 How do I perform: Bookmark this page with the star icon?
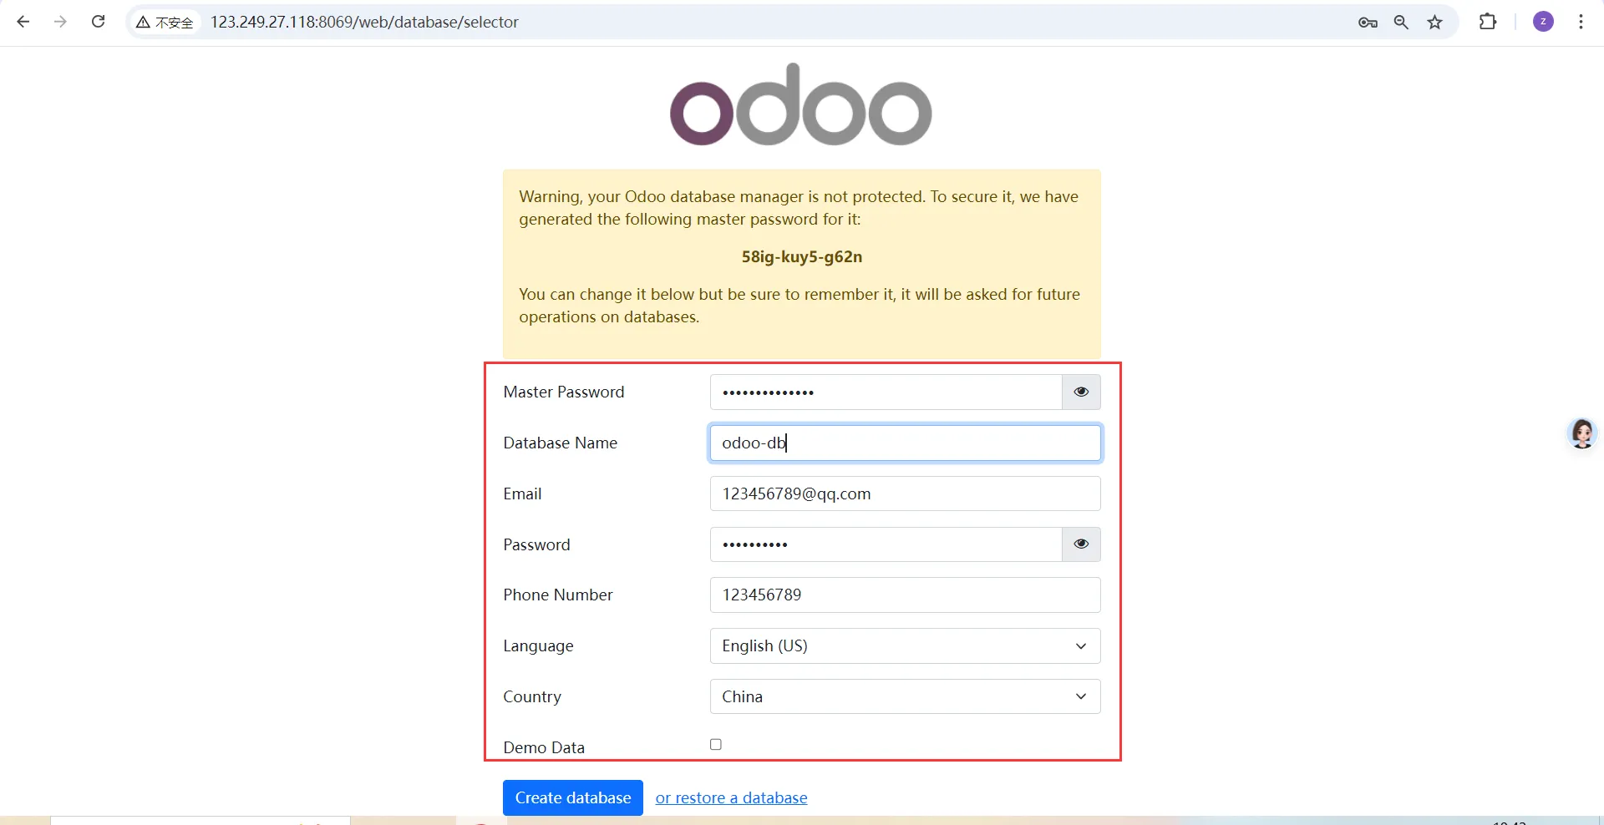(1434, 23)
